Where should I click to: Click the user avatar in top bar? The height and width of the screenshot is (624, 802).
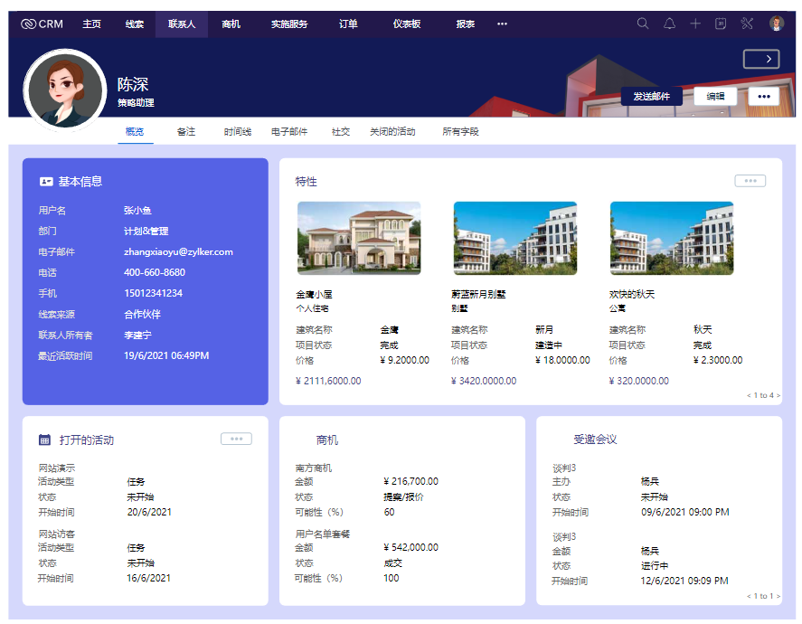(x=777, y=24)
